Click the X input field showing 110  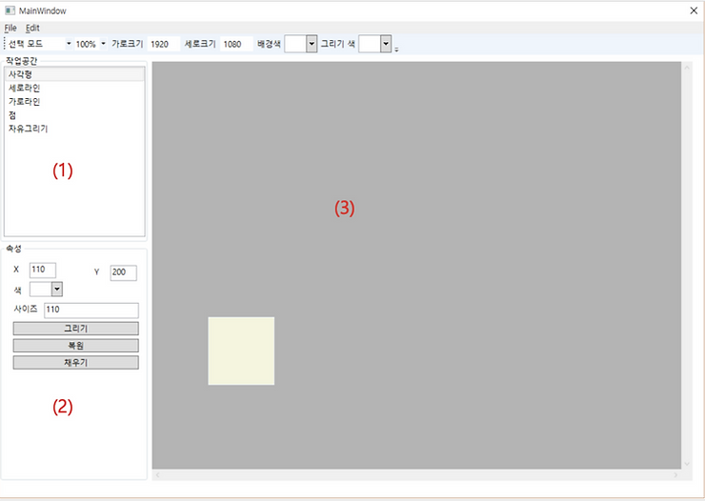(x=43, y=271)
